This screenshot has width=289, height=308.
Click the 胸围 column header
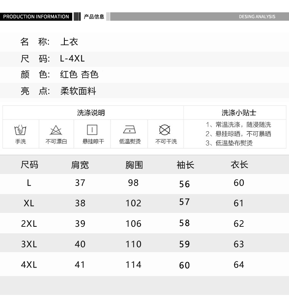(134, 165)
